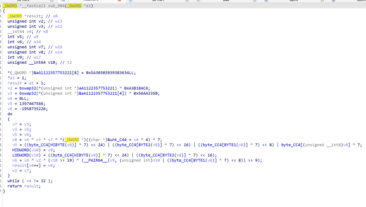This screenshot has width=366, height=207.
Task: Select the result variable in its x0 declaration
Action: (x=34, y=16)
